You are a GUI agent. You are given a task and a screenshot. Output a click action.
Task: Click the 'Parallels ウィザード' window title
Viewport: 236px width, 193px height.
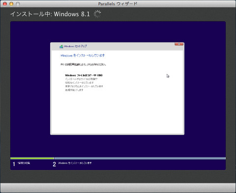(x=118, y=4)
